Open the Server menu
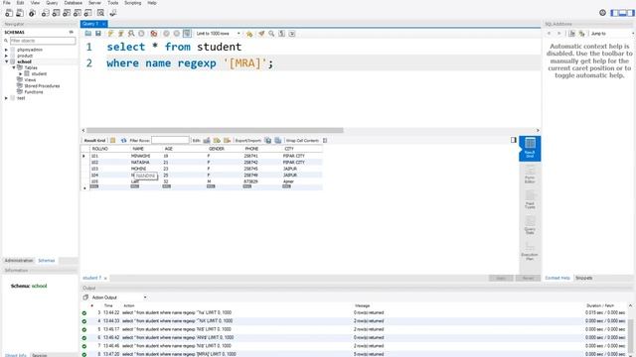636x357 pixels. click(x=95, y=3)
